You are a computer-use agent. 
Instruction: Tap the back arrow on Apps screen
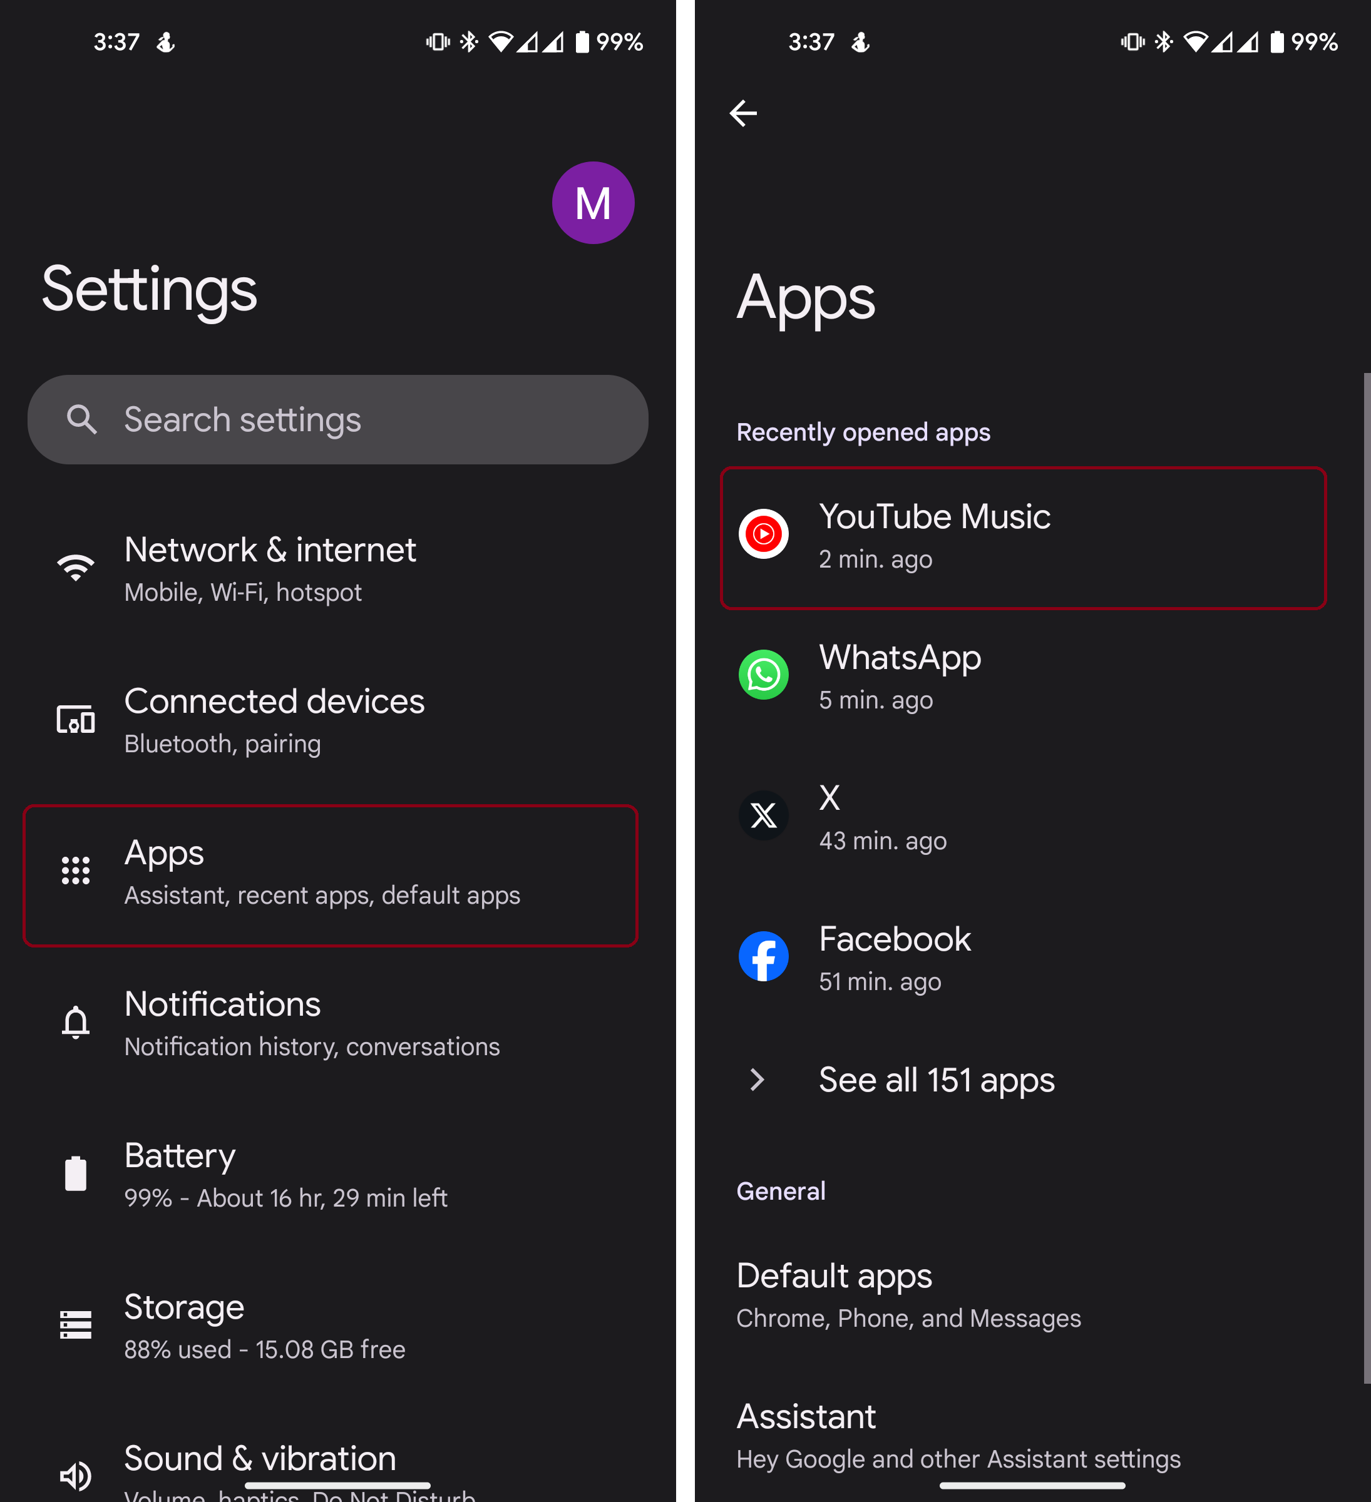(743, 113)
